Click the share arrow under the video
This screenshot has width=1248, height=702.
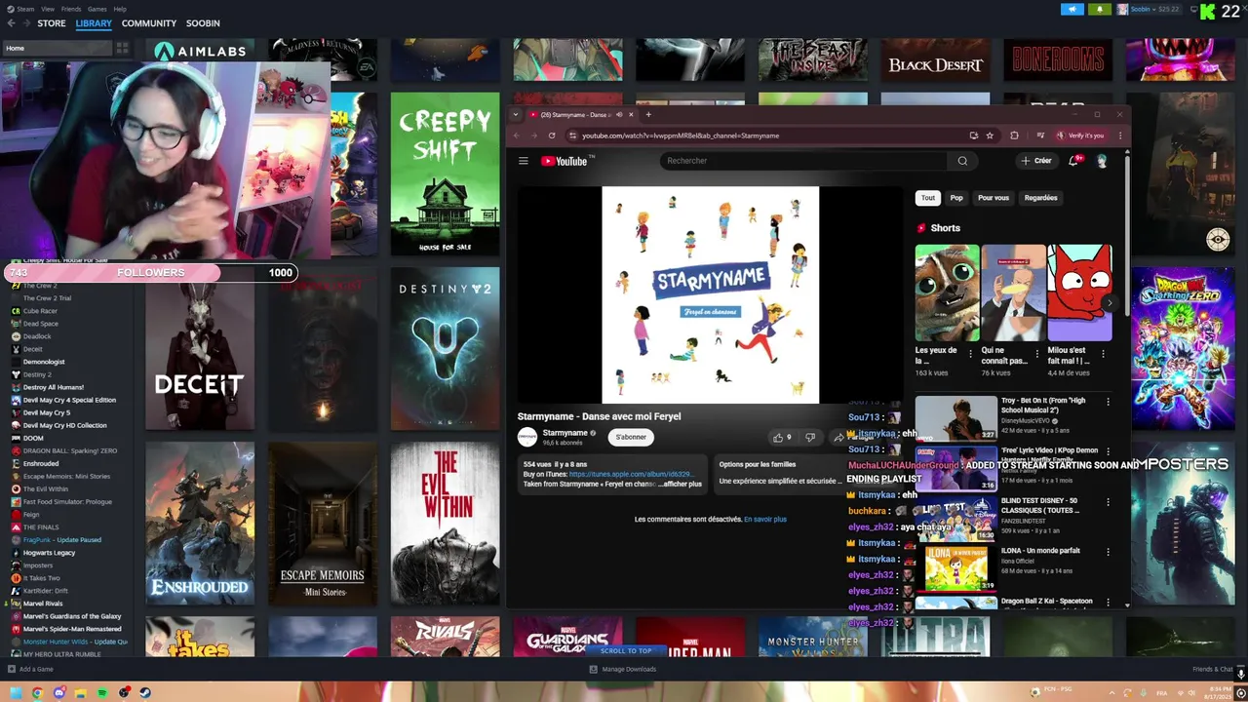(838, 437)
